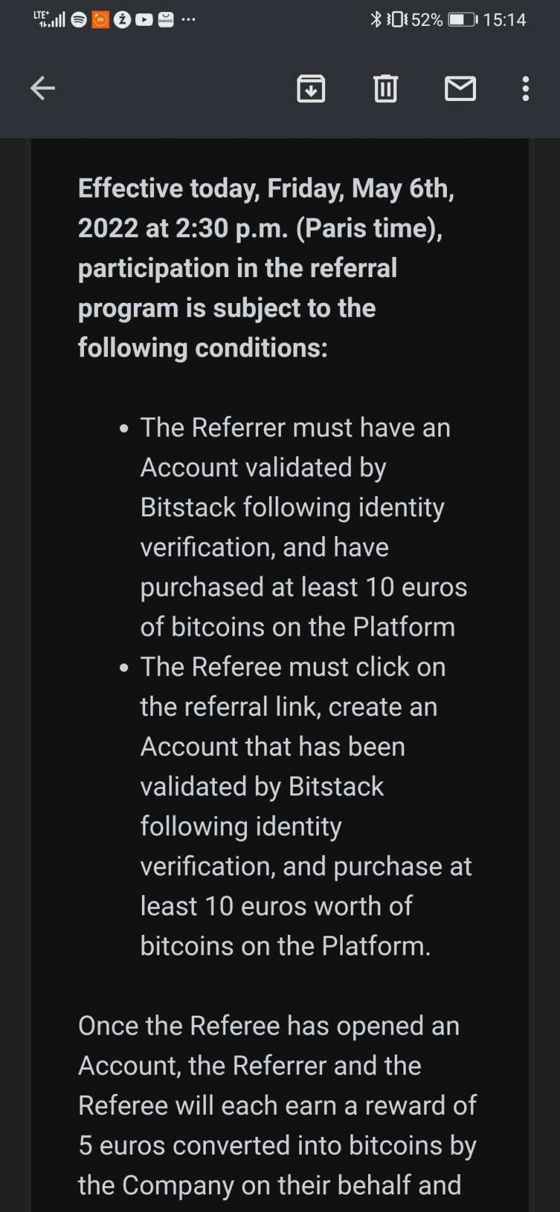Open the three-dot overflow menu

click(525, 88)
